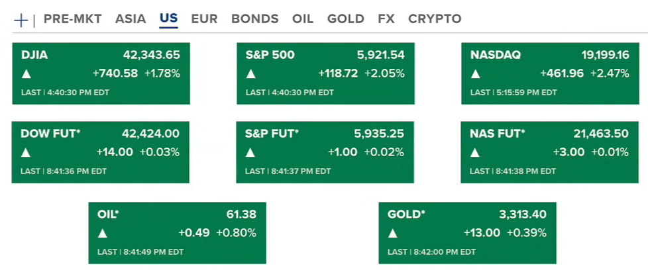Switch to the PRE-MKT tab
Screen dimensions: 648x270
72,19
